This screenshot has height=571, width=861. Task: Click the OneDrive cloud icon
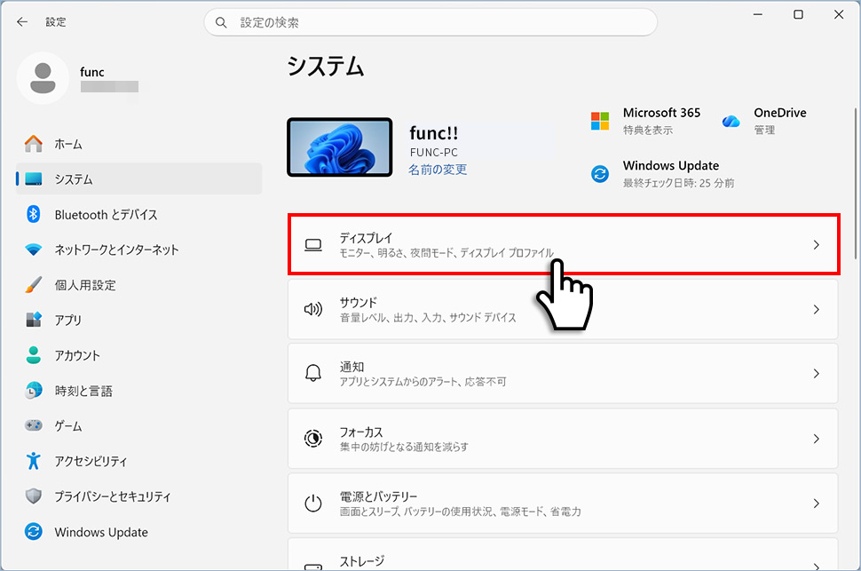point(731,121)
